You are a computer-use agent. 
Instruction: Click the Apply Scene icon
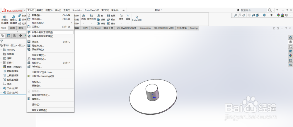click(282, 15)
